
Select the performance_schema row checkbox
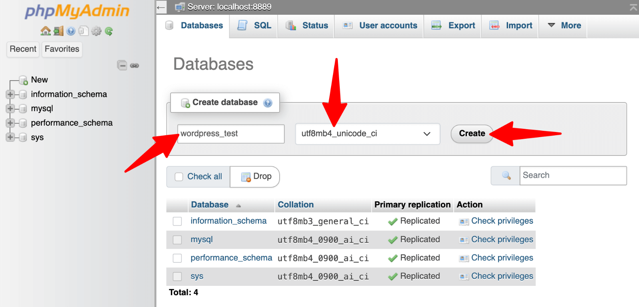click(177, 258)
